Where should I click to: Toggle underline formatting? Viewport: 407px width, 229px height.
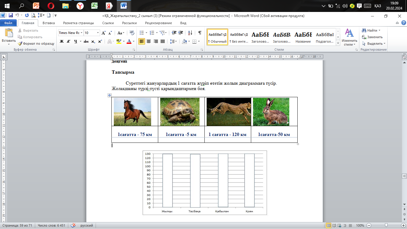[75, 41]
